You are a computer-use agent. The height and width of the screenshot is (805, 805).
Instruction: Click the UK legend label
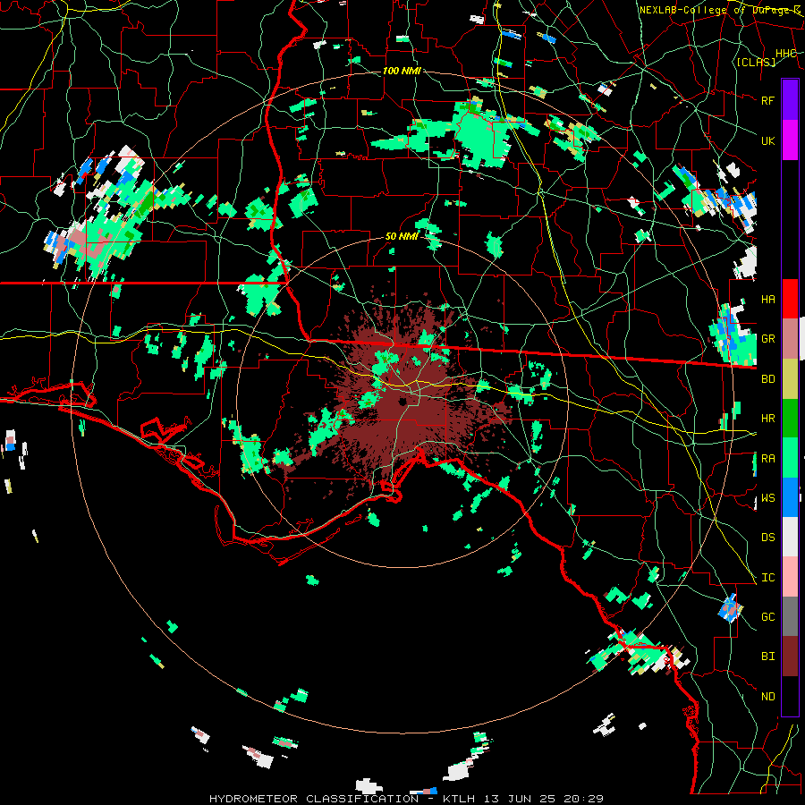point(768,140)
